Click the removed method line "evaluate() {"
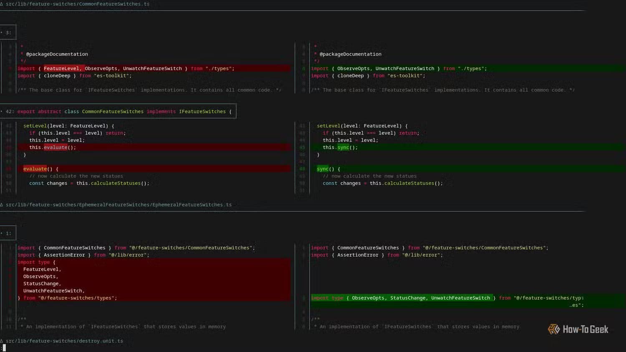626x352 pixels. (154, 169)
